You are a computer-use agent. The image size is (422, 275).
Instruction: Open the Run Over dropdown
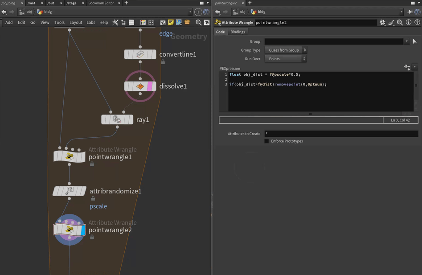(285, 59)
